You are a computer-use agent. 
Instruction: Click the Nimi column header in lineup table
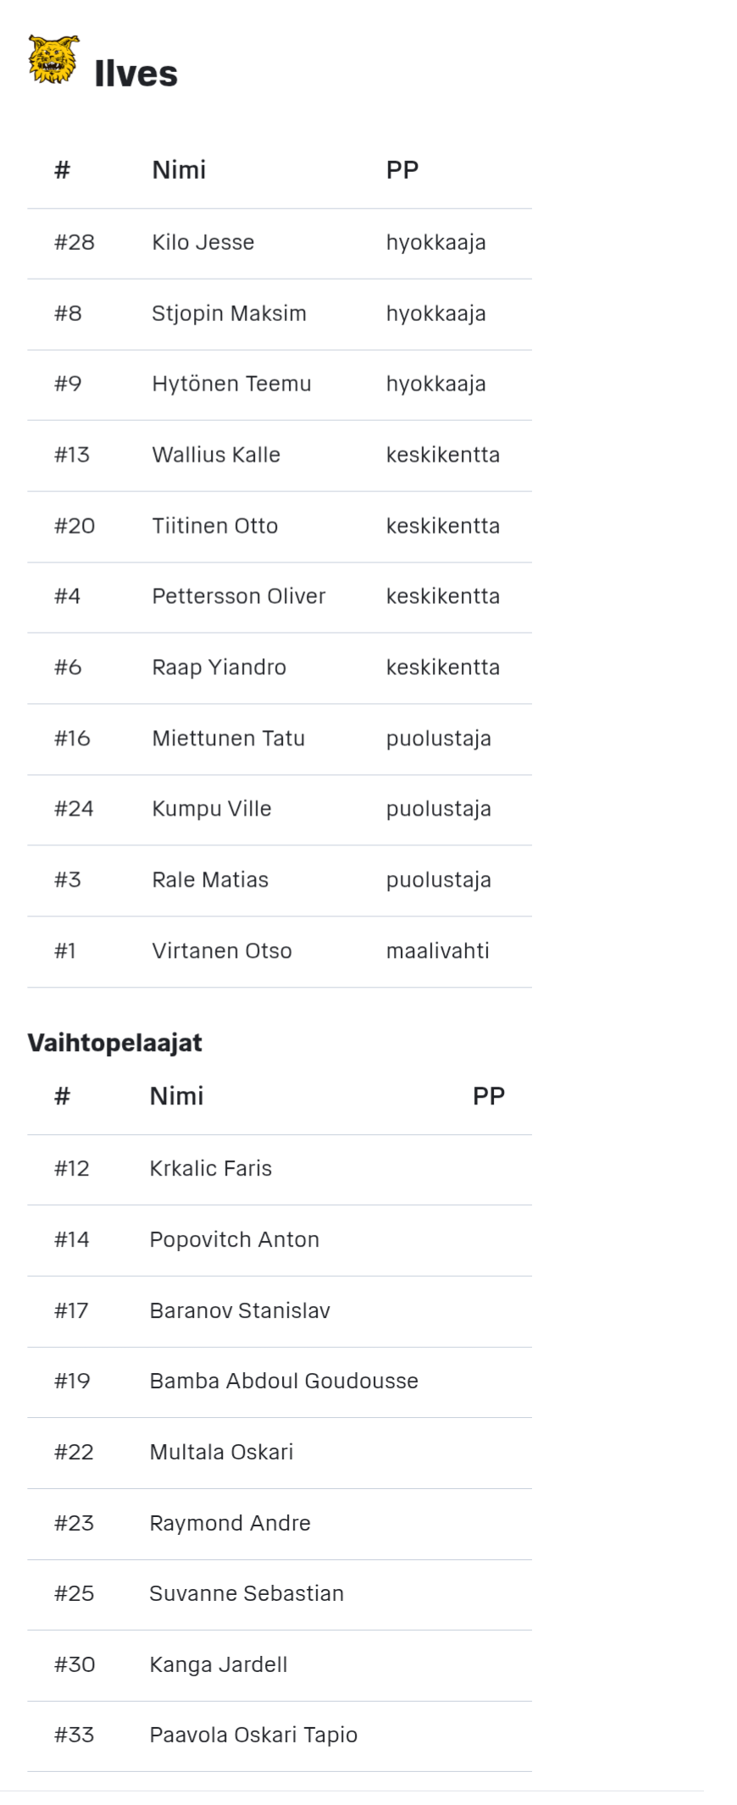[x=179, y=170]
